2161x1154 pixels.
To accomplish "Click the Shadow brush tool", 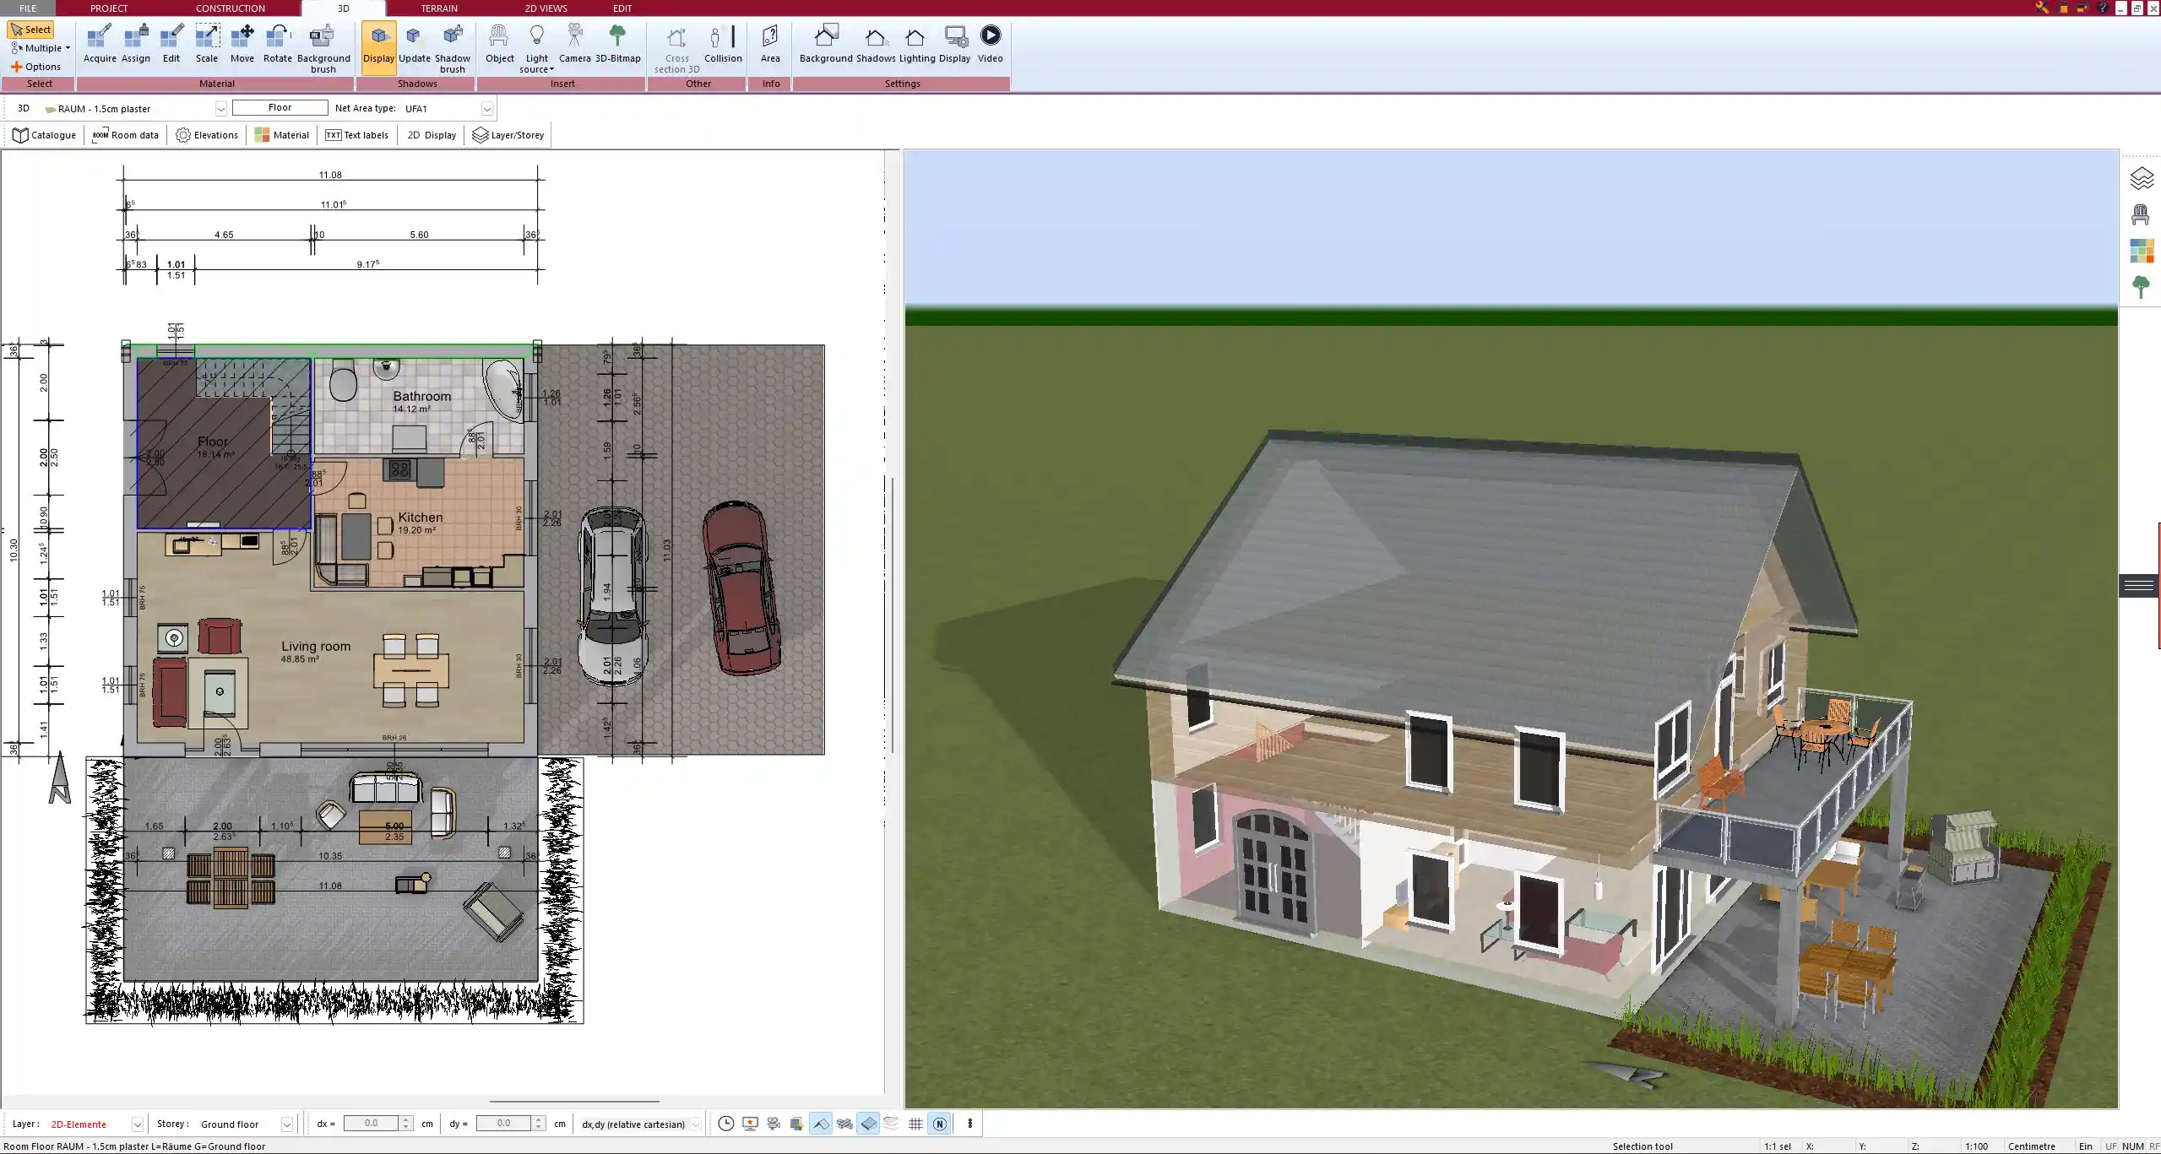I will (x=453, y=47).
